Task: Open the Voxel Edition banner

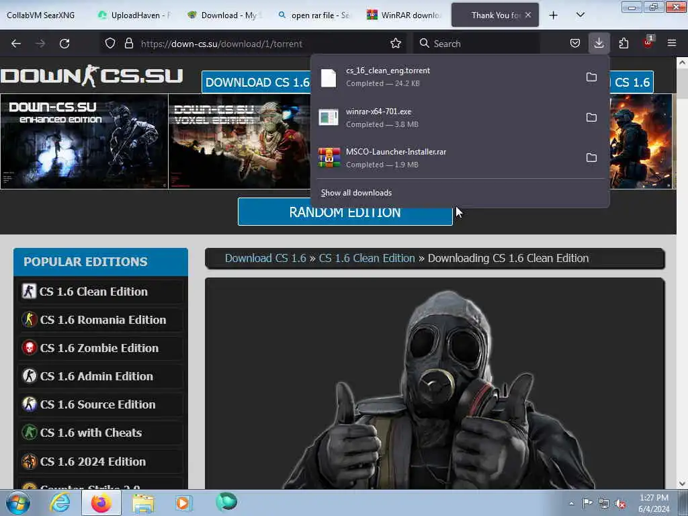Action: coord(240,141)
